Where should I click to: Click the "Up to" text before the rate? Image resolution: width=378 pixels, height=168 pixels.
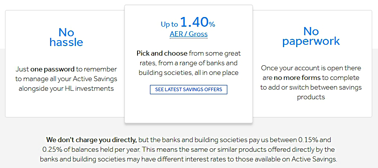click(169, 24)
